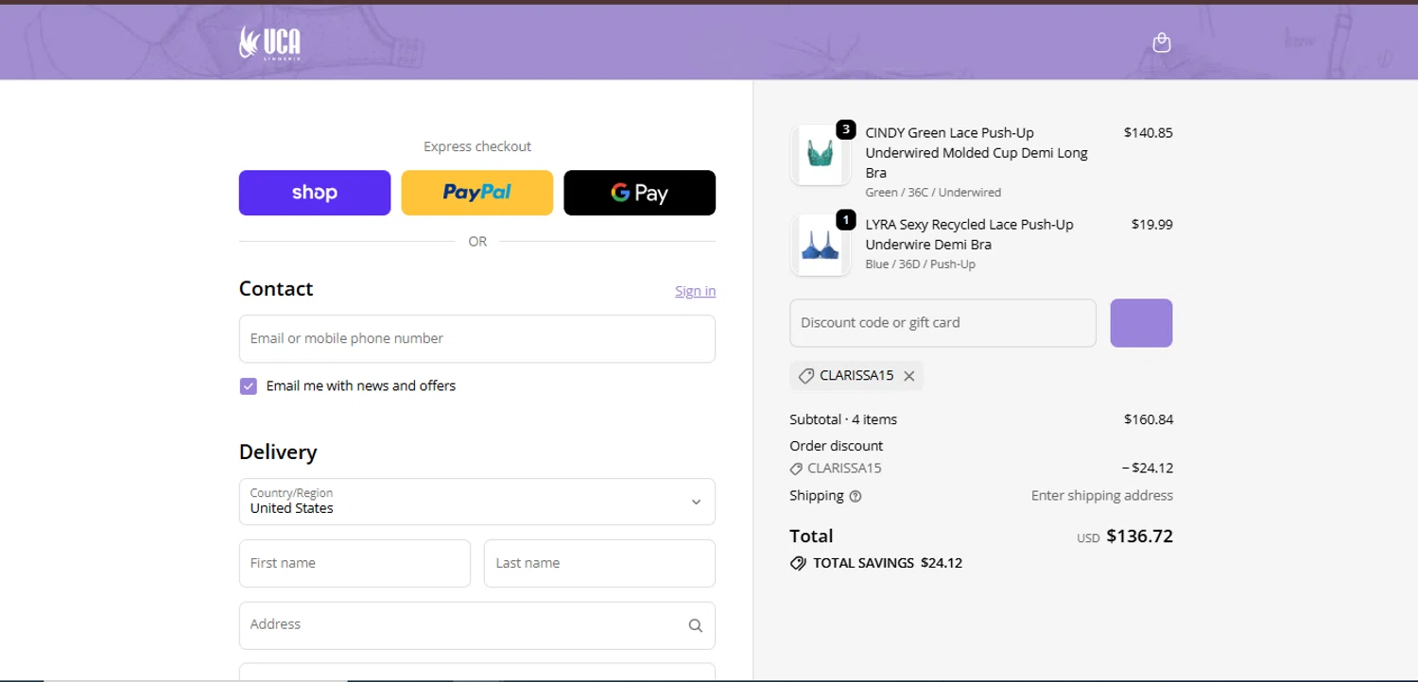Click the LYRA blue bra thumbnail
The width and height of the screenshot is (1418, 682).
(x=821, y=246)
